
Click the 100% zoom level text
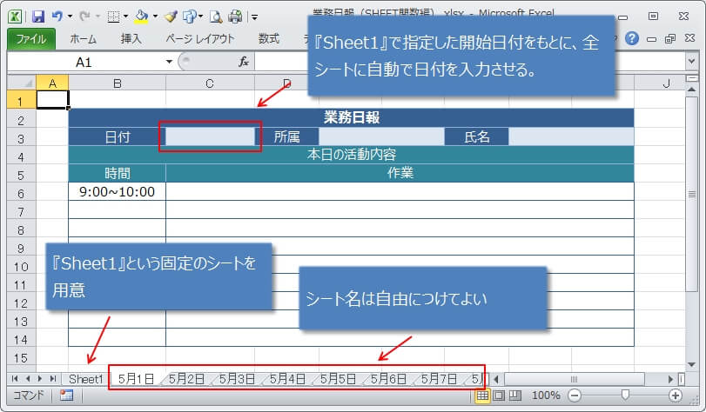[546, 395]
